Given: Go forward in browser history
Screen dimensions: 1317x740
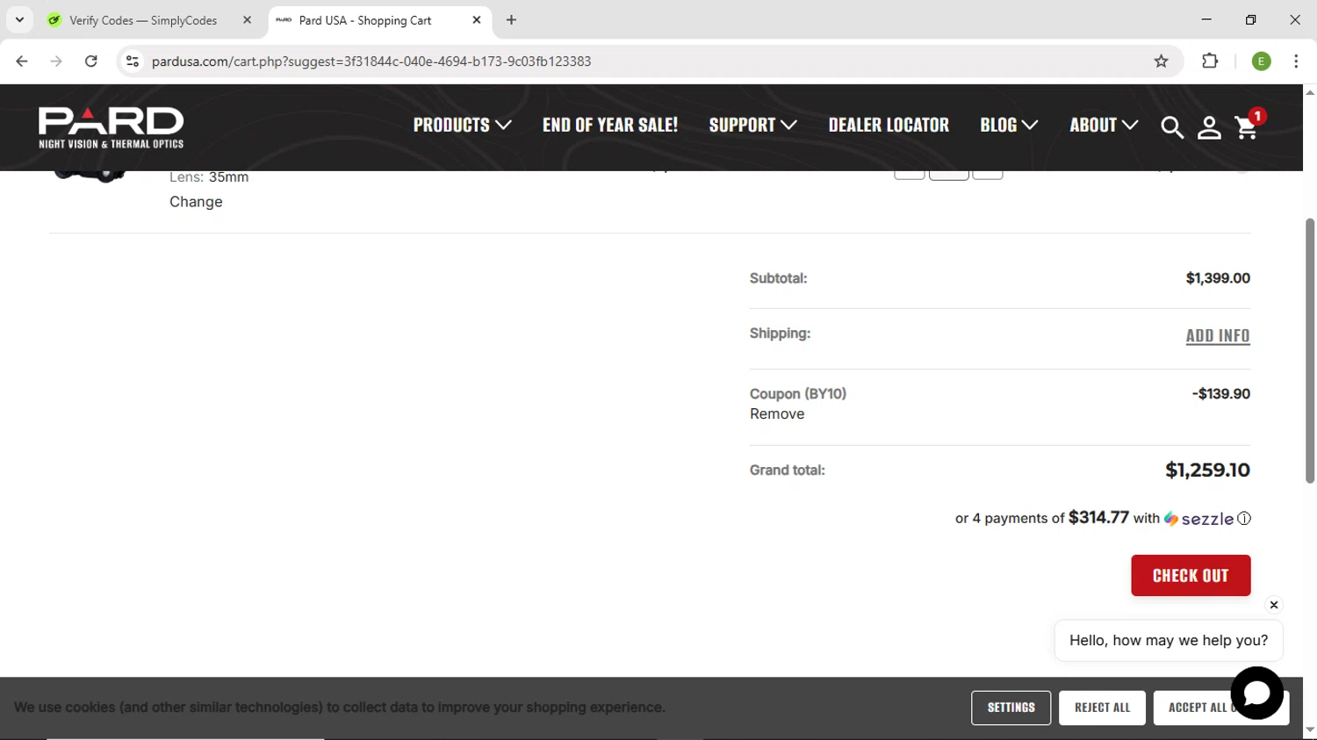Looking at the screenshot, I should pyautogui.click(x=56, y=61).
